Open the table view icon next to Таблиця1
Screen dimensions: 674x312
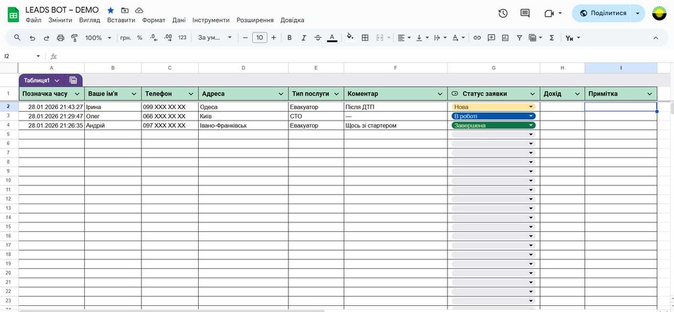coord(73,80)
